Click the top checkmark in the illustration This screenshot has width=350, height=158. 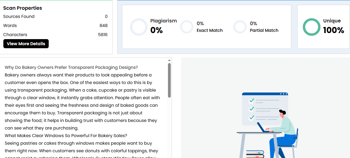pyautogui.click(x=251, y=100)
